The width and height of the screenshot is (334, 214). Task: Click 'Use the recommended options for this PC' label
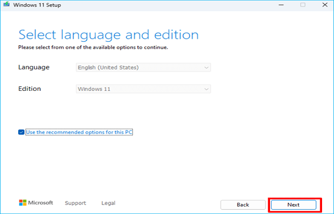79,132
